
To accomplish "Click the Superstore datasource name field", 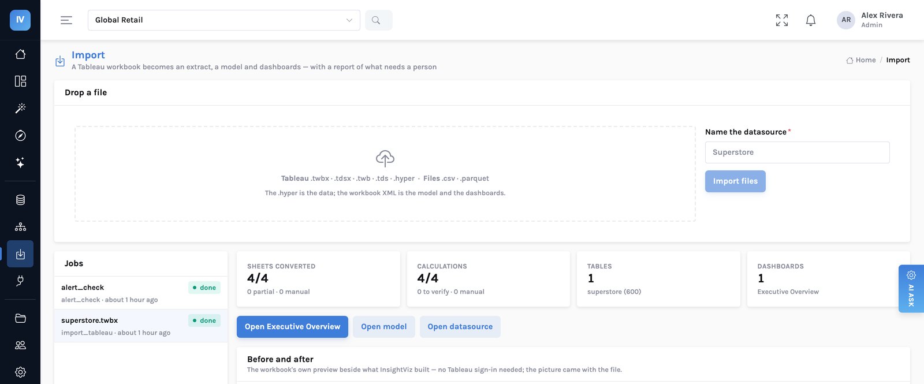I will 797,152.
